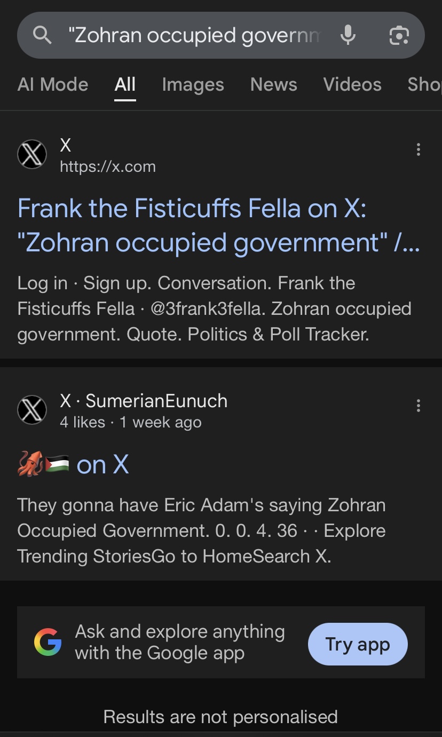442x737 pixels.
Task: Open the Shopping tab at the edge
Action: pyautogui.click(x=424, y=84)
